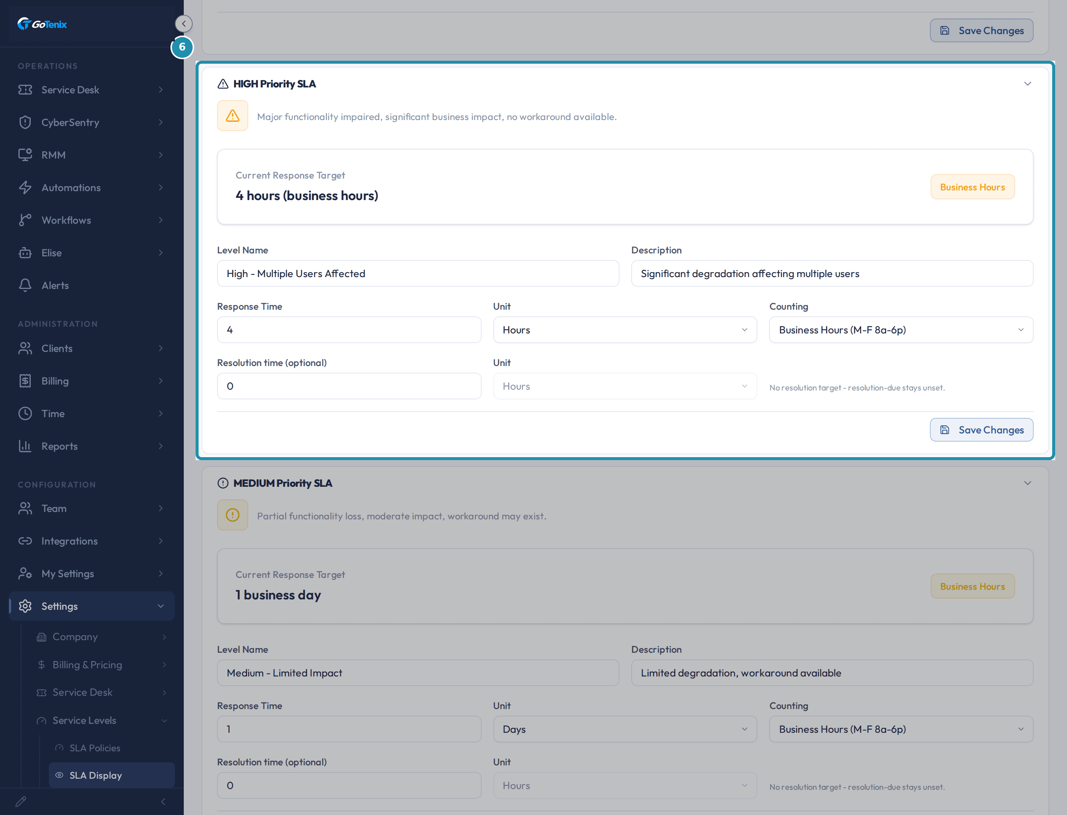The height and width of the screenshot is (815, 1067).
Task: Open HIGH priority response Unit dropdown
Action: click(x=625, y=330)
